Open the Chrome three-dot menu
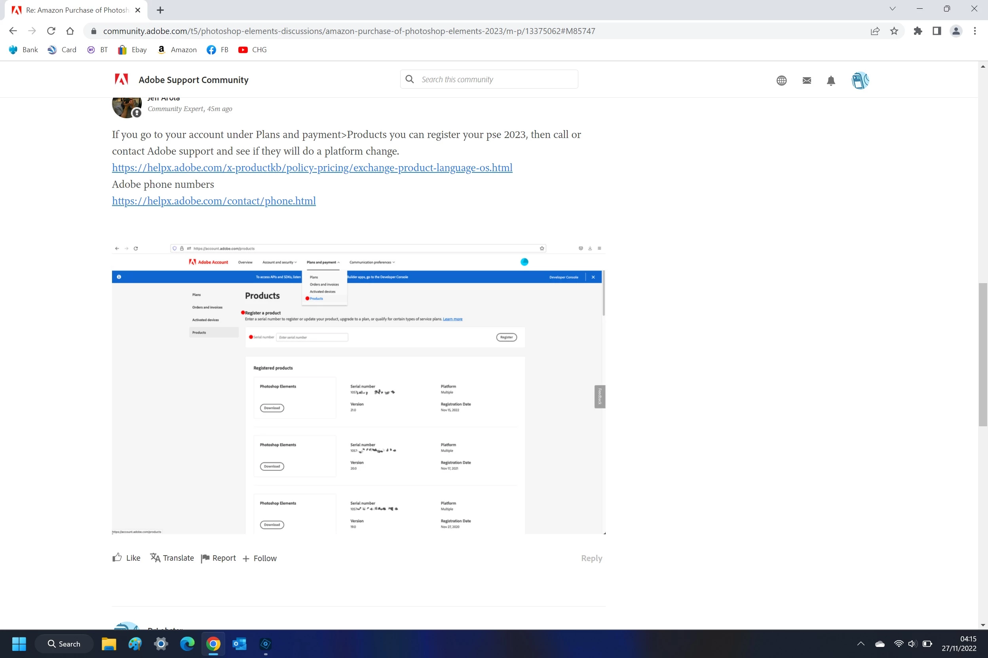 coord(975,31)
